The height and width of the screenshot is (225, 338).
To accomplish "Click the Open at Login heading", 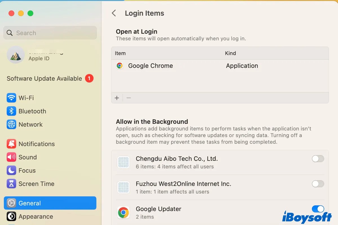I will click(x=137, y=31).
